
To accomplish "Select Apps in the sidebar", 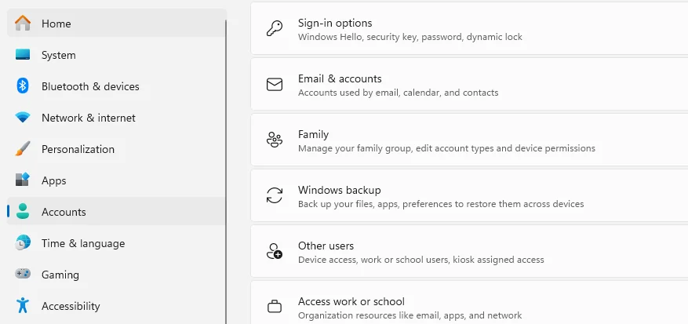I will 116,180.
